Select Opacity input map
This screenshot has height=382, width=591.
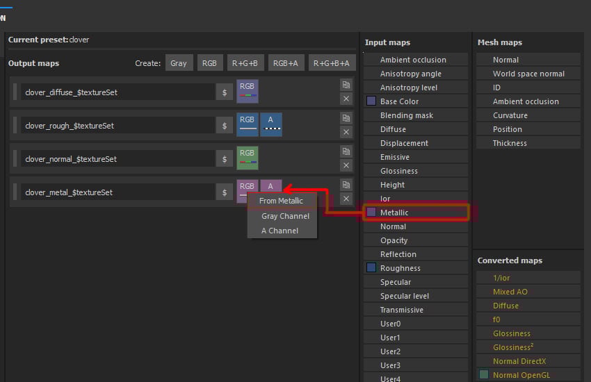click(x=416, y=240)
